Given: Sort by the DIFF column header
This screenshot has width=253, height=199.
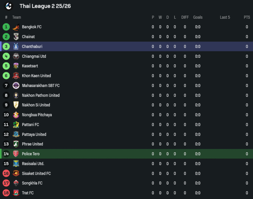Looking at the screenshot, I should tap(185, 17).
